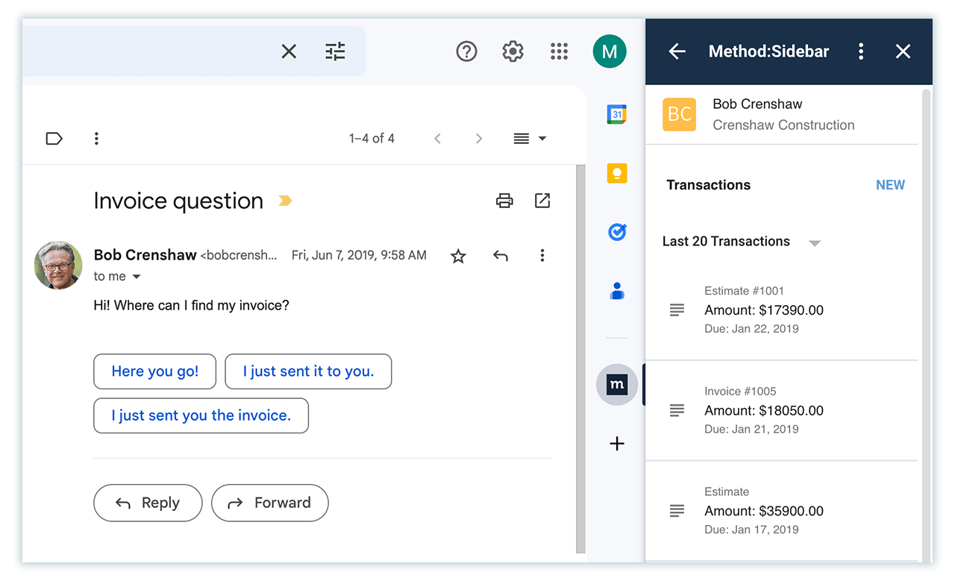Click the email body scrollbar
Viewport: 955px width, 581px height.
point(581,359)
